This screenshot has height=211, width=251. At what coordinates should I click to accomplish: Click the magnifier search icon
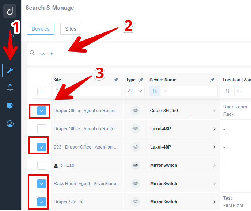(32, 53)
